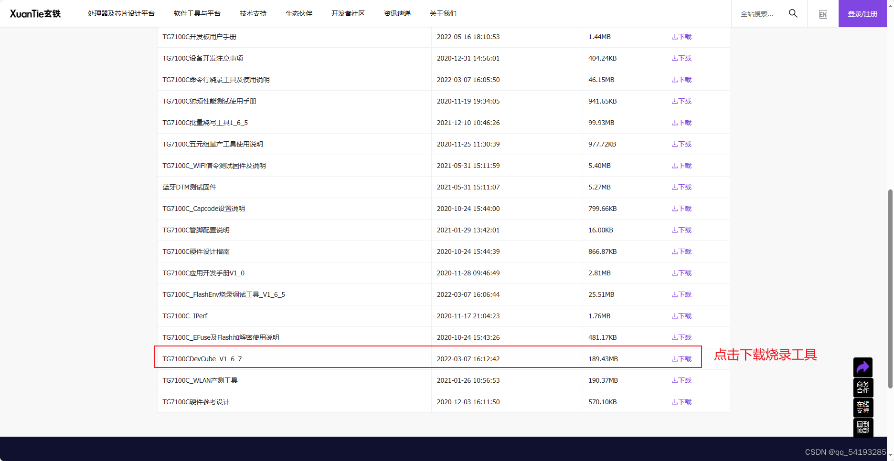Click the 登录/注册 button
This screenshot has height=461, width=894.
tap(862, 13)
